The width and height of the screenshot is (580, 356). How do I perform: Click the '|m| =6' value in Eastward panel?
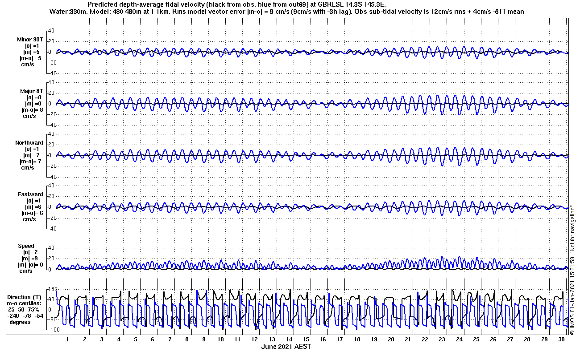tap(33, 206)
